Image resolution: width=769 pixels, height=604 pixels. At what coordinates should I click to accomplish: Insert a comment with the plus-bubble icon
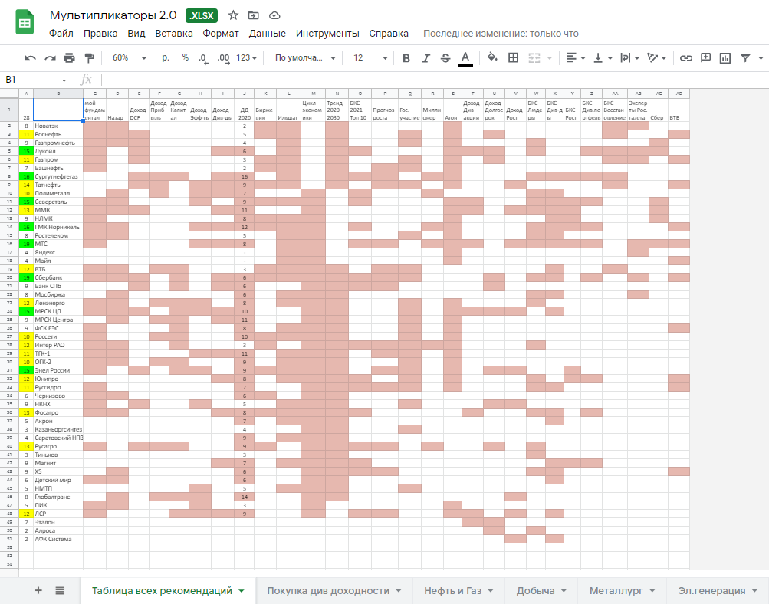[x=705, y=57]
